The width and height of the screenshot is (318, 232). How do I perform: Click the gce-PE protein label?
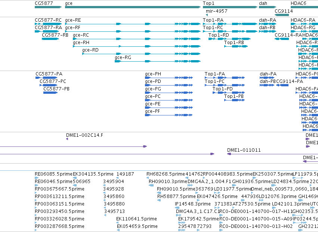(153, 104)
